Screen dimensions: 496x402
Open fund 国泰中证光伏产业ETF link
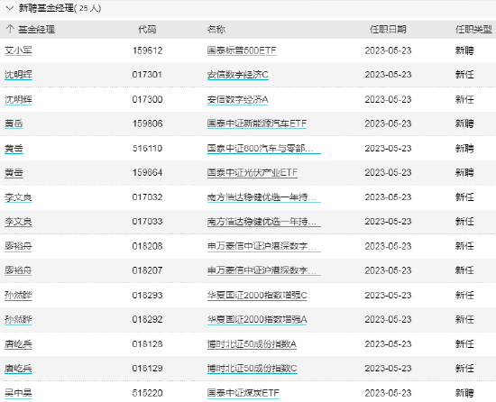(x=253, y=172)
